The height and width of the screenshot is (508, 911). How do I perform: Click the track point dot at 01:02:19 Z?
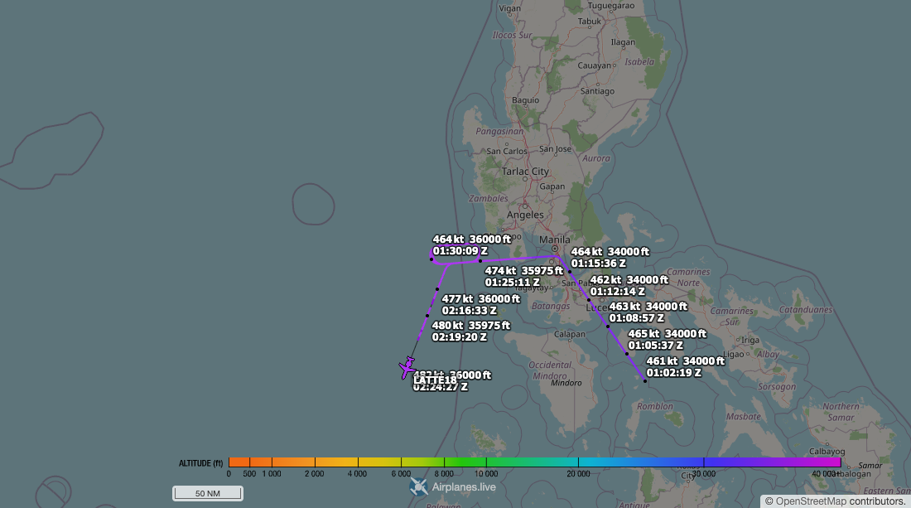coord(645,381)
